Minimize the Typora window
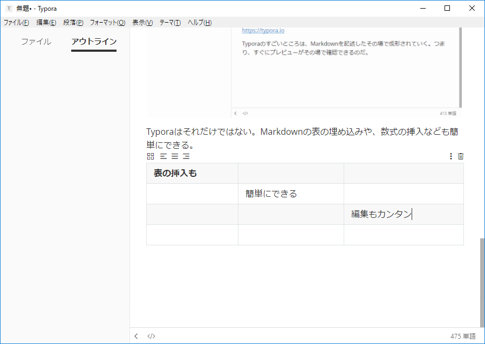The width and height of the screenshot is (485, 344). coord(423,8)
